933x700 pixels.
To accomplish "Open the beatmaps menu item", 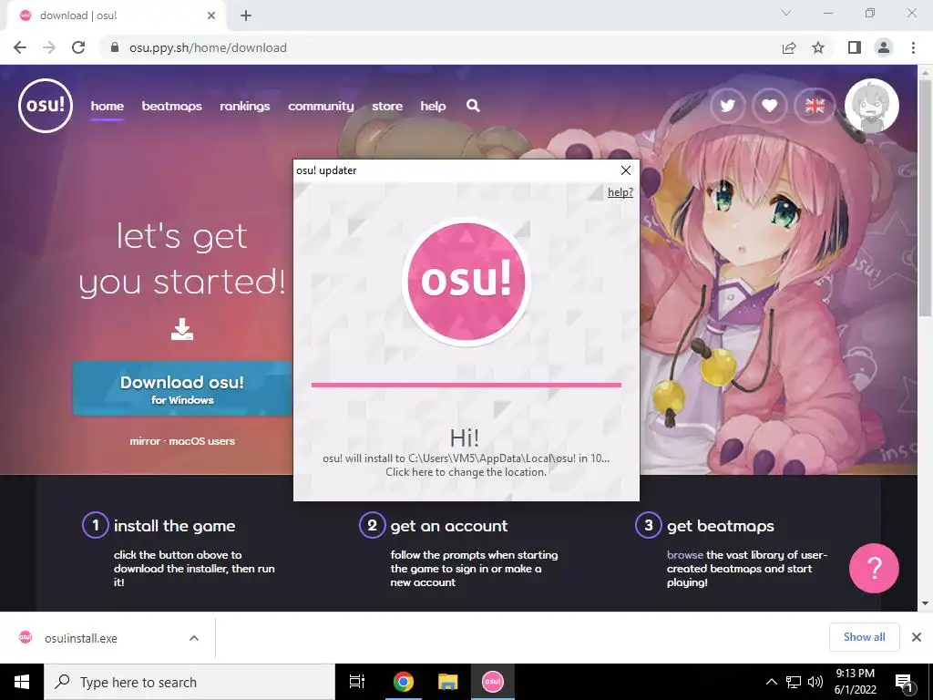I will point(171,106).
